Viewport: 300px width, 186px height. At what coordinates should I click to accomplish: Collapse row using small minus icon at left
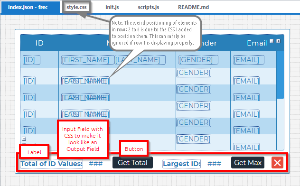(x=24, y=139)
